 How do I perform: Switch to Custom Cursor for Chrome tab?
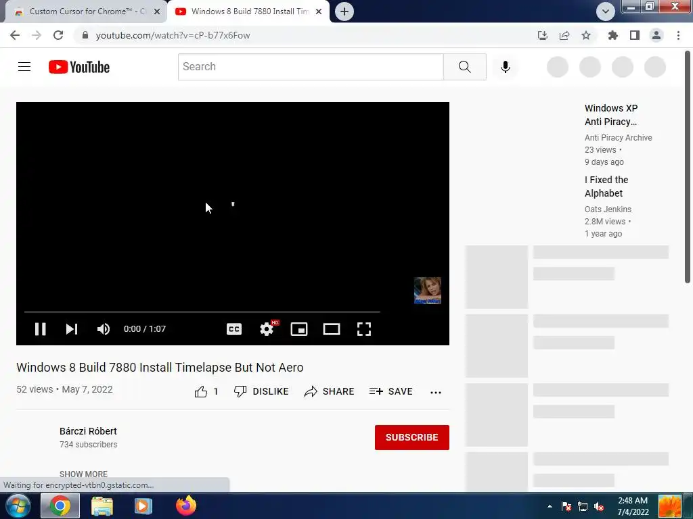[x=87, y=11]
